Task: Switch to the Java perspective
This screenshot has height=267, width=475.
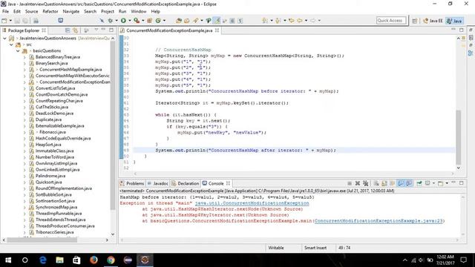Action: [454, 21]
